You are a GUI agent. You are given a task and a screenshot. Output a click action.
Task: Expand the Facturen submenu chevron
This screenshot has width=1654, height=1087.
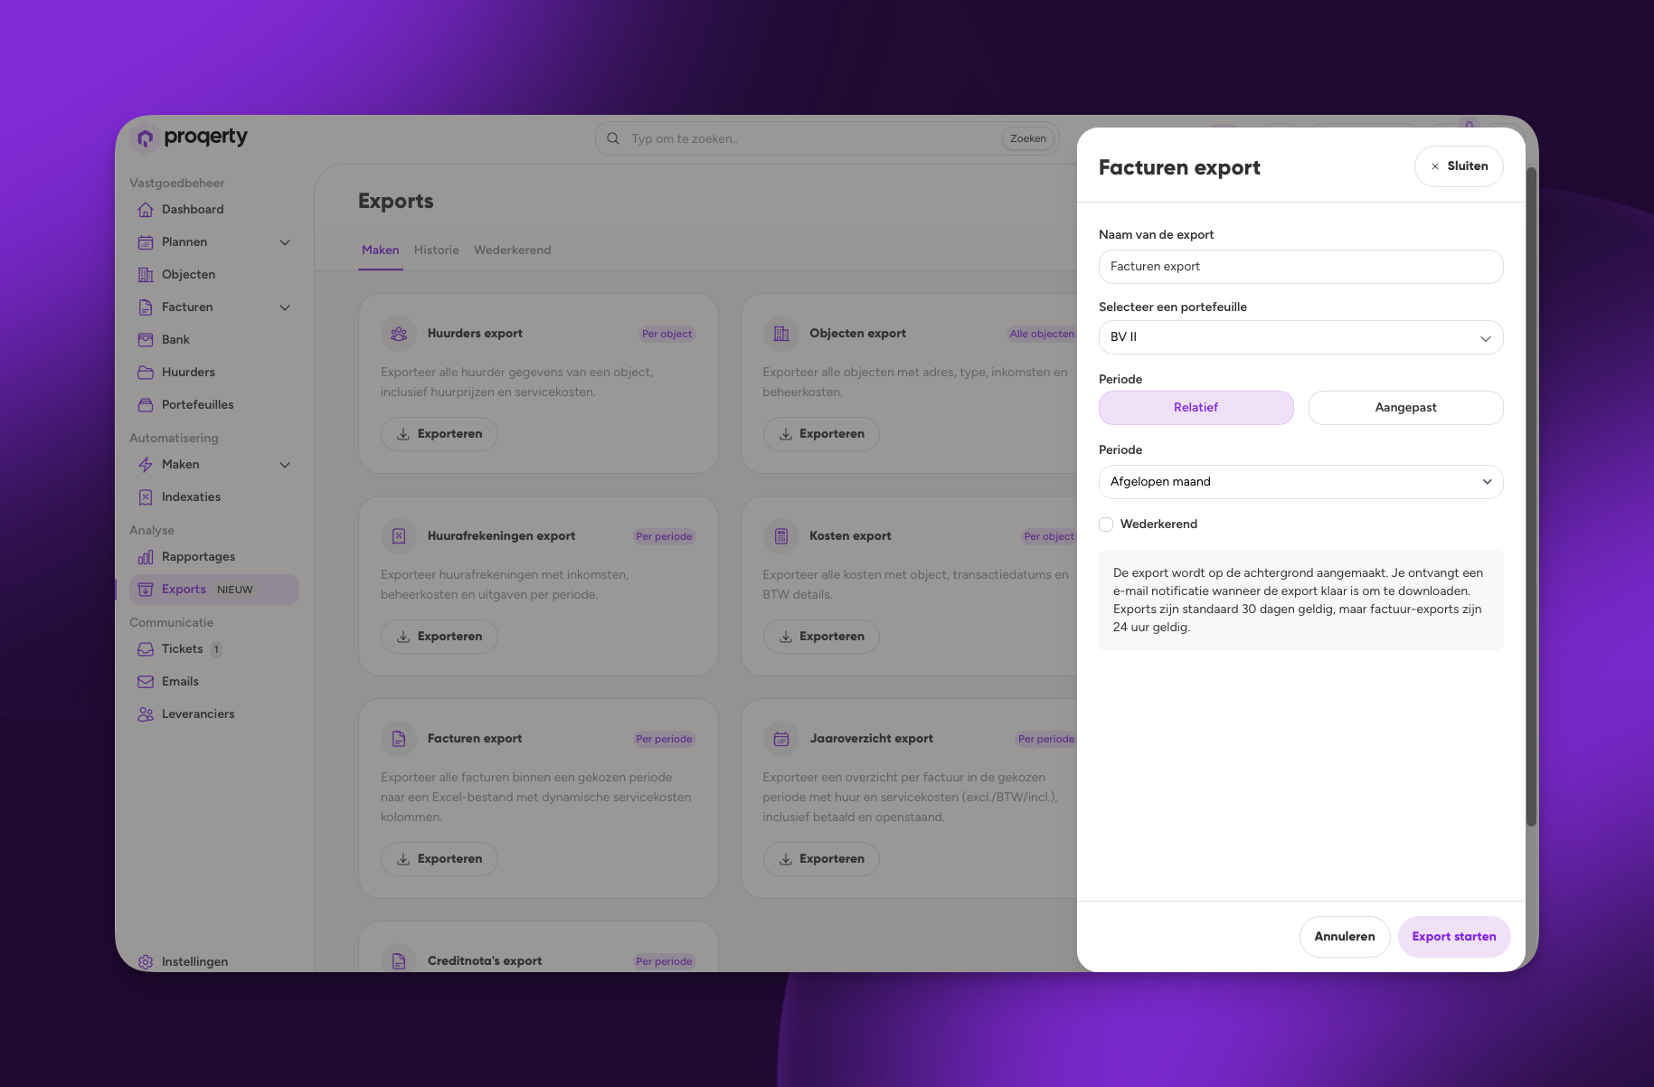click(285, 307)
